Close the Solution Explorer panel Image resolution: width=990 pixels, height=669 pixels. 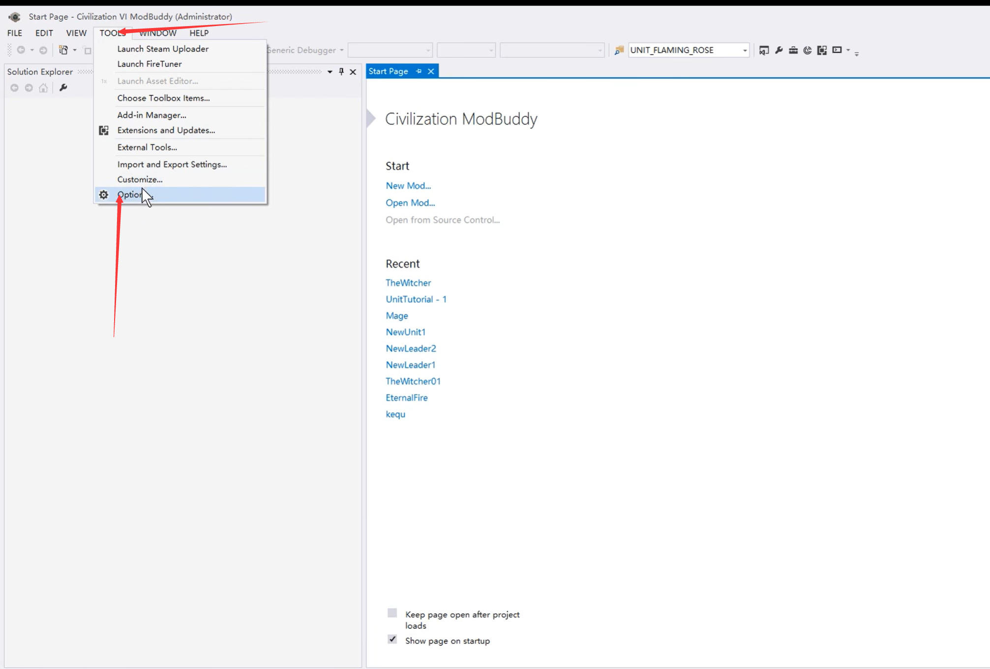(353, 72)
